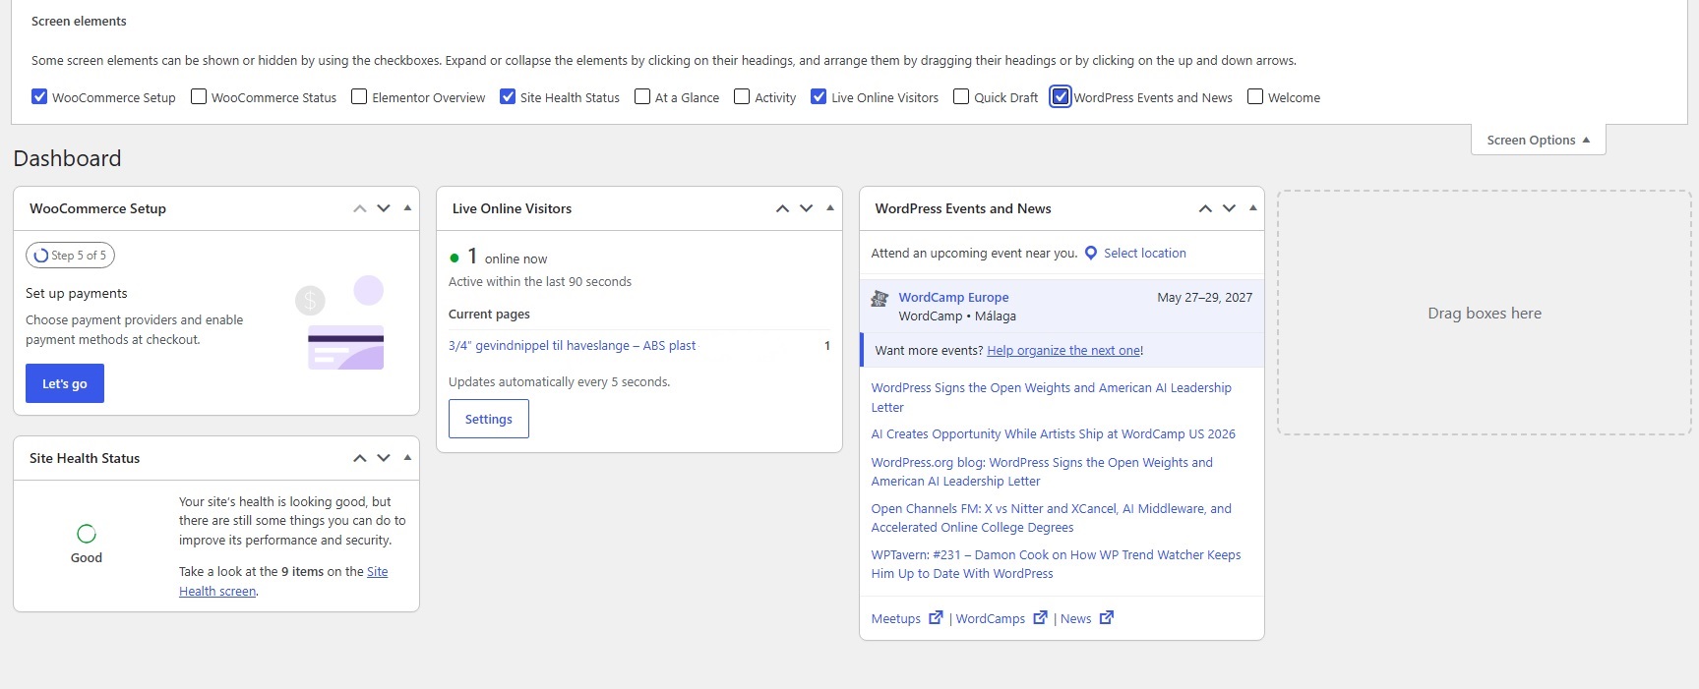Click the Set up payments text

click(77, 293)
